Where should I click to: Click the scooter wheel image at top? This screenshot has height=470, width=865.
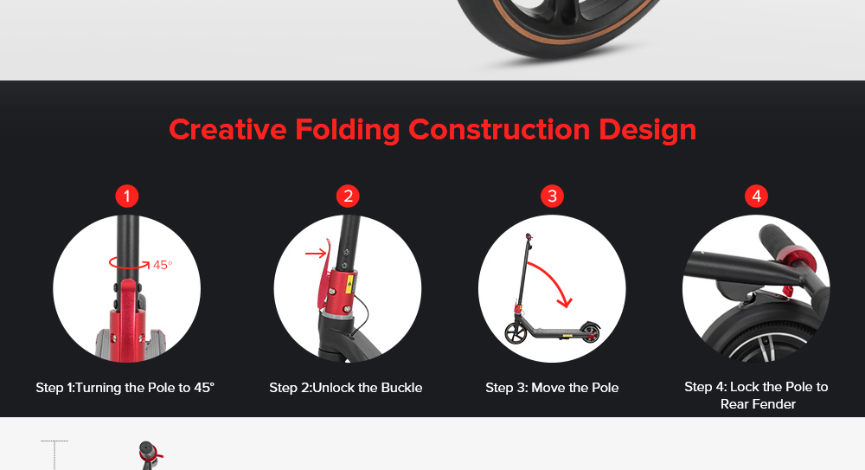(x=557, y=28)
